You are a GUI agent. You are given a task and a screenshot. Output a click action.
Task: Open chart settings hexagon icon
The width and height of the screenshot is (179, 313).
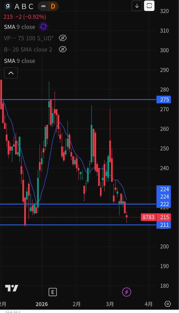[x=168, y=304]
